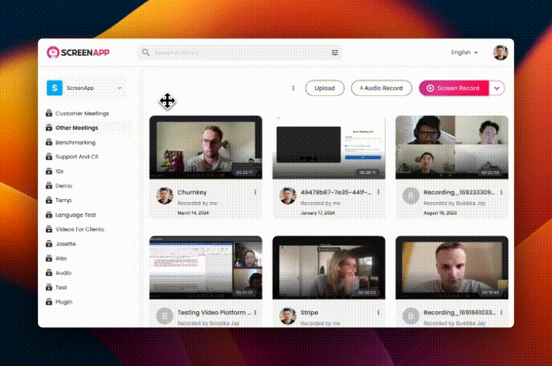This screenshot has height=366, width=552.
Task: Expand the ScreenApp workspace selector
Action: [84, 88]
